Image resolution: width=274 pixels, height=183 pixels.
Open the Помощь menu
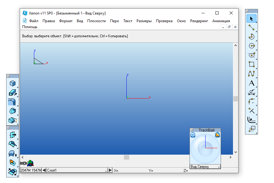[x=30, y=27]
